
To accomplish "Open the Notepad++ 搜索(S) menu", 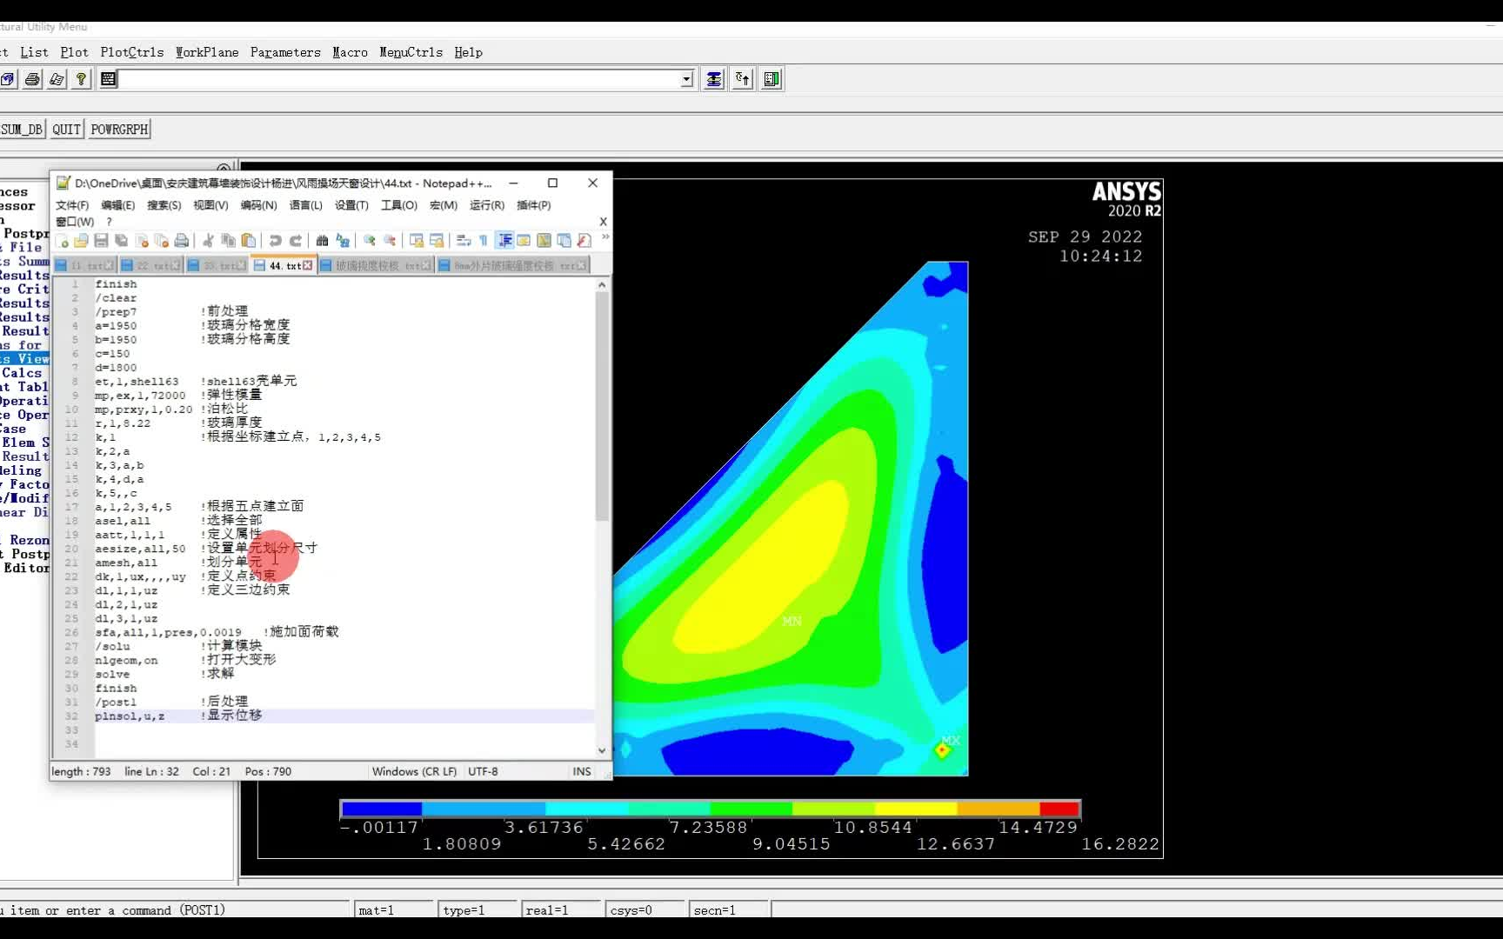I will click(164, 205).
